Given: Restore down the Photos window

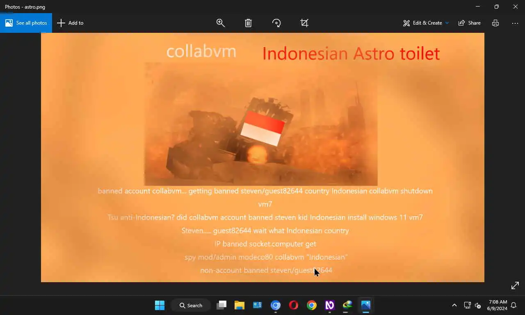Looking at the screenshot, I should click(x=497, y=7).
